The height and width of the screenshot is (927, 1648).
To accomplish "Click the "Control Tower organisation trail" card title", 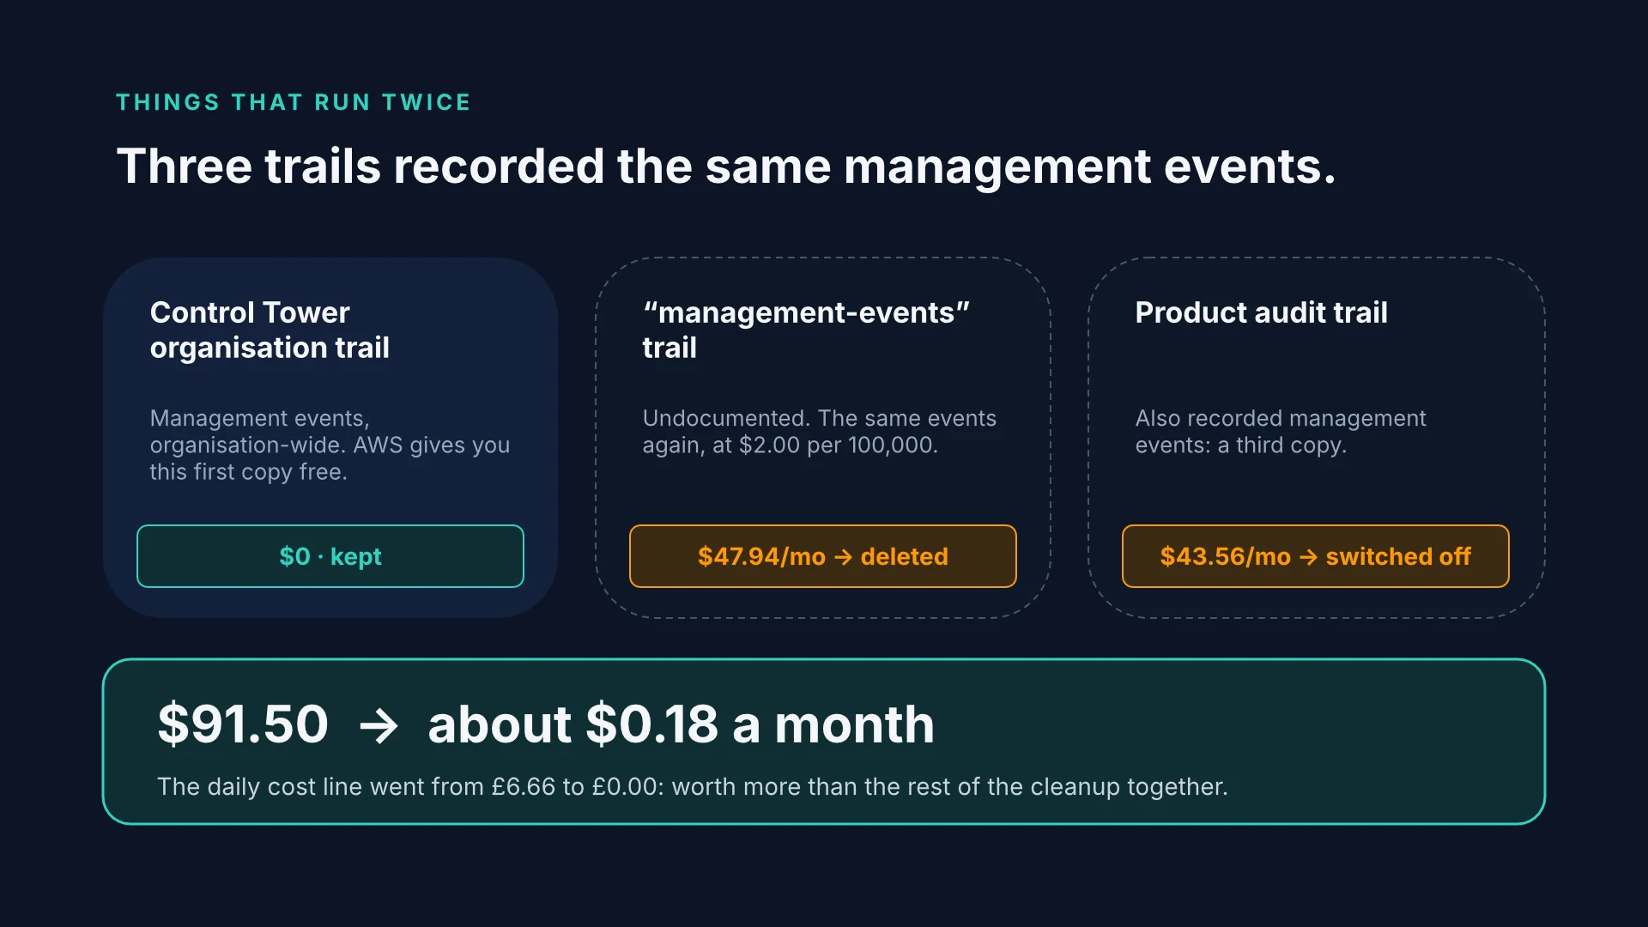I will (270, 330).
